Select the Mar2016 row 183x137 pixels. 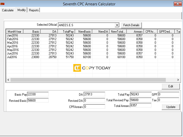coord(93,43)
